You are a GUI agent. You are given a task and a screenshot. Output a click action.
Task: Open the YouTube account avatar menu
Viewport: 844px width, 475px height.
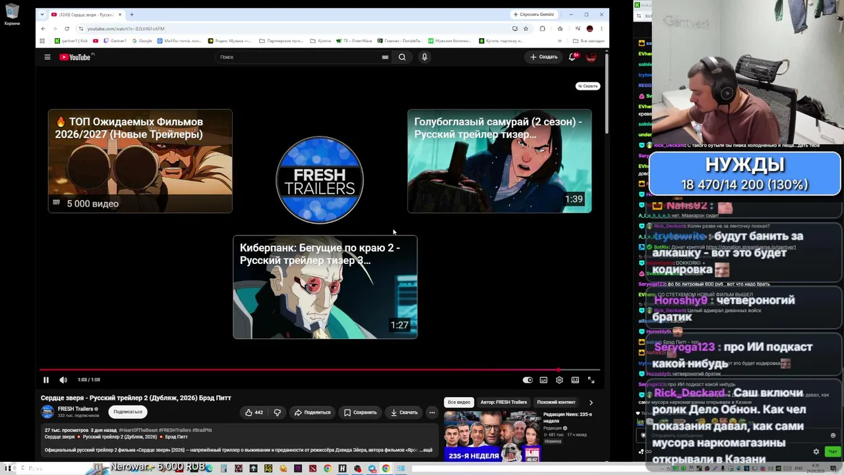pyautogui.click(x=591, y=57)
